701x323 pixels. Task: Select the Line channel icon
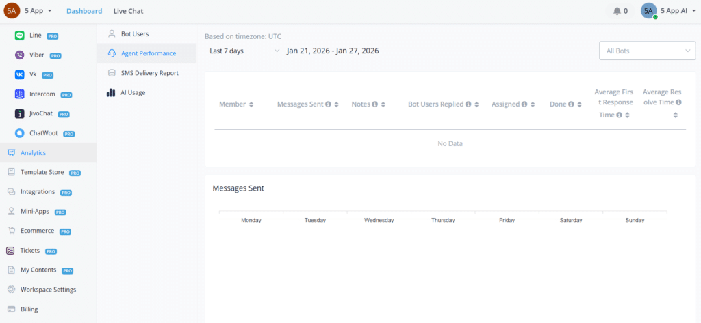click(x=20, y=36)
